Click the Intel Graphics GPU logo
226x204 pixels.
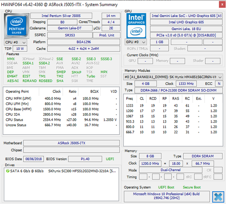coord(136,26)
